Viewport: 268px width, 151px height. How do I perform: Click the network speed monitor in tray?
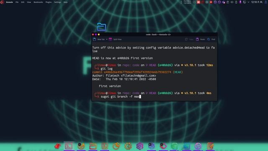pos(187,2)
